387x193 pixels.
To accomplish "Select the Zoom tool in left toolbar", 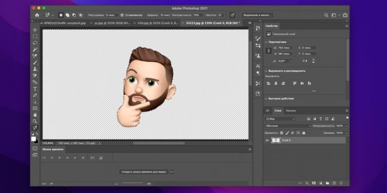I will coord(35,121).
